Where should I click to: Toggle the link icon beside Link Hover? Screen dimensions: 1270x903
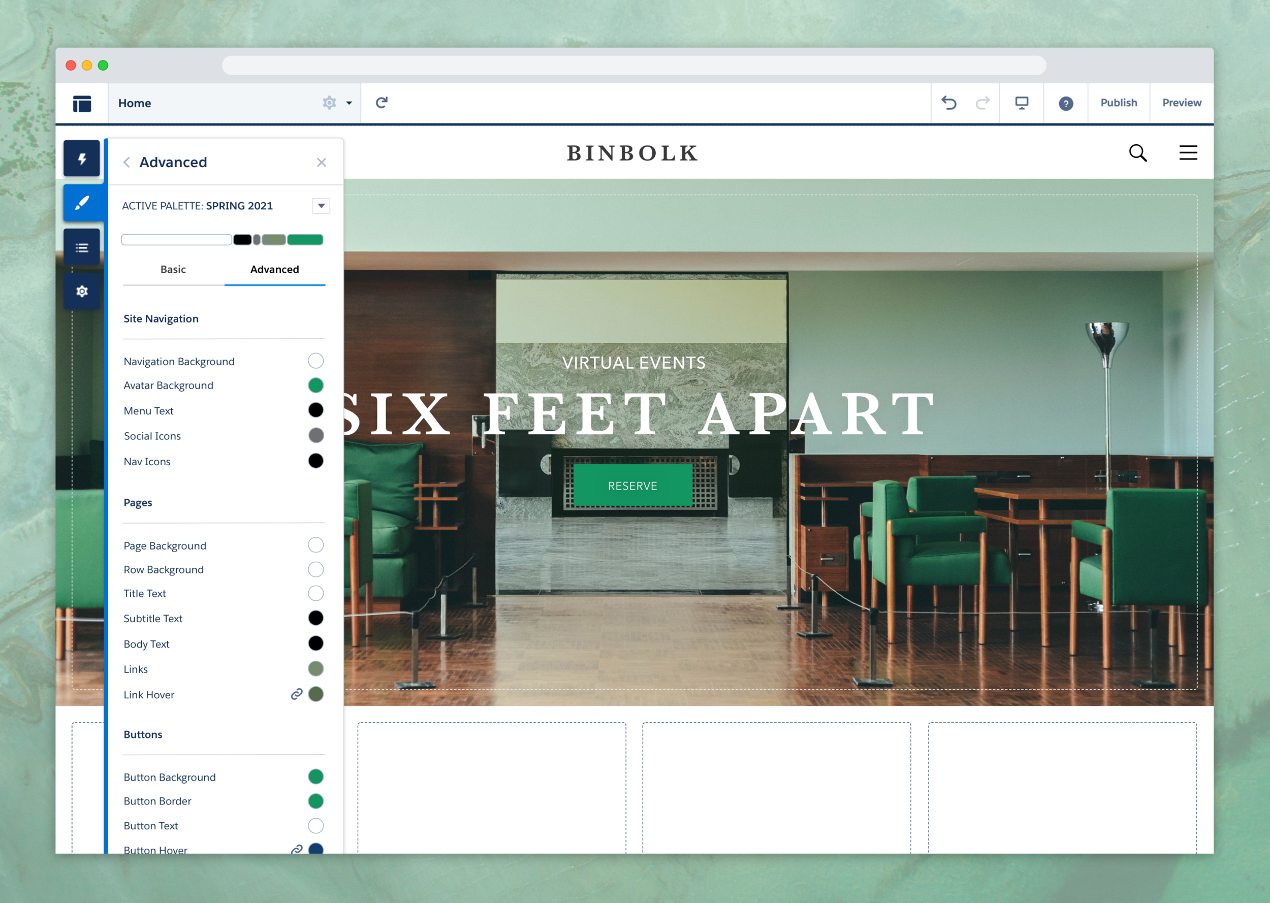297,694
